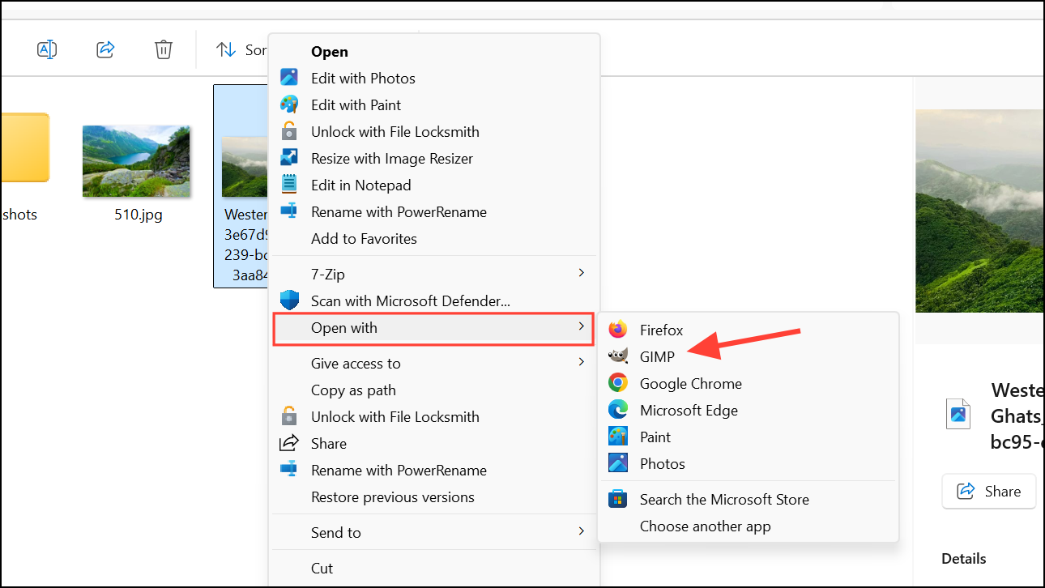Click the Rename icon in toolbar
1045x588 pixels.
tap(47, 49)
